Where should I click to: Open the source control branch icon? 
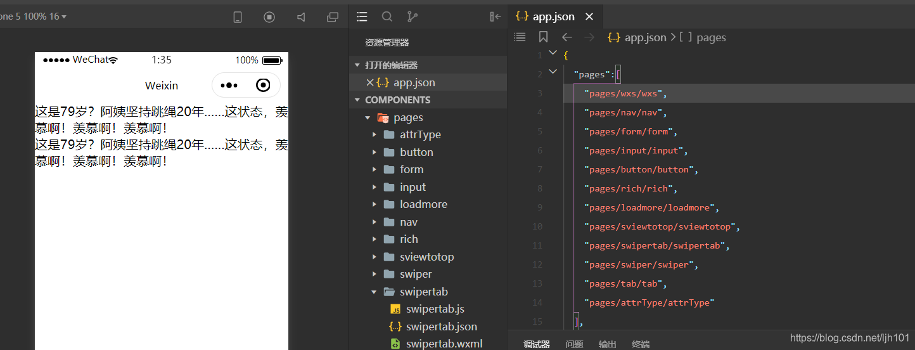[x=412, y=16]
